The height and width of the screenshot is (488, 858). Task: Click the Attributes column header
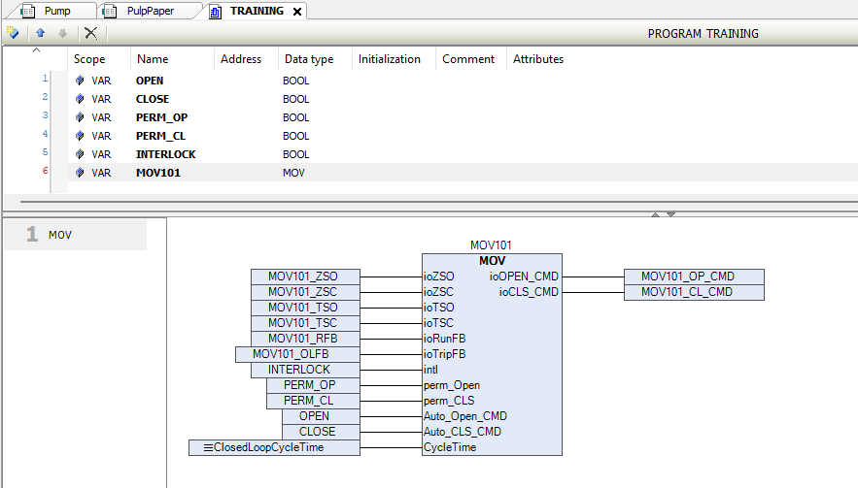pos(538,59)
